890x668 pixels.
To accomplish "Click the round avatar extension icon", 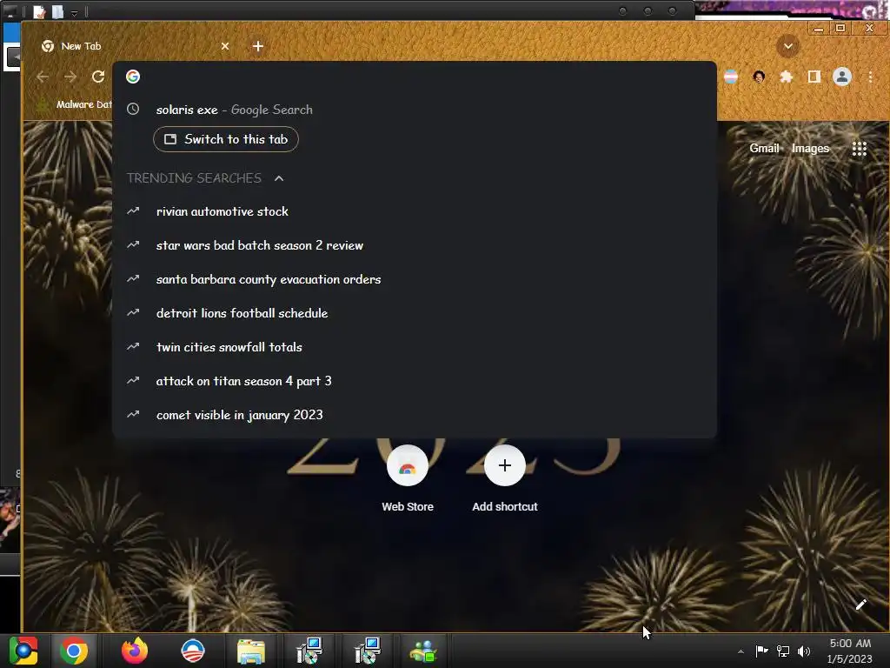I will pyautogui.click(x=759, y=77).
